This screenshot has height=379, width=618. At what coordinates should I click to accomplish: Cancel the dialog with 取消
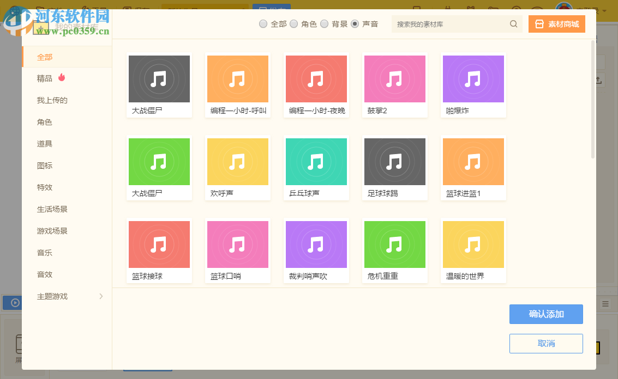point(546,344)
